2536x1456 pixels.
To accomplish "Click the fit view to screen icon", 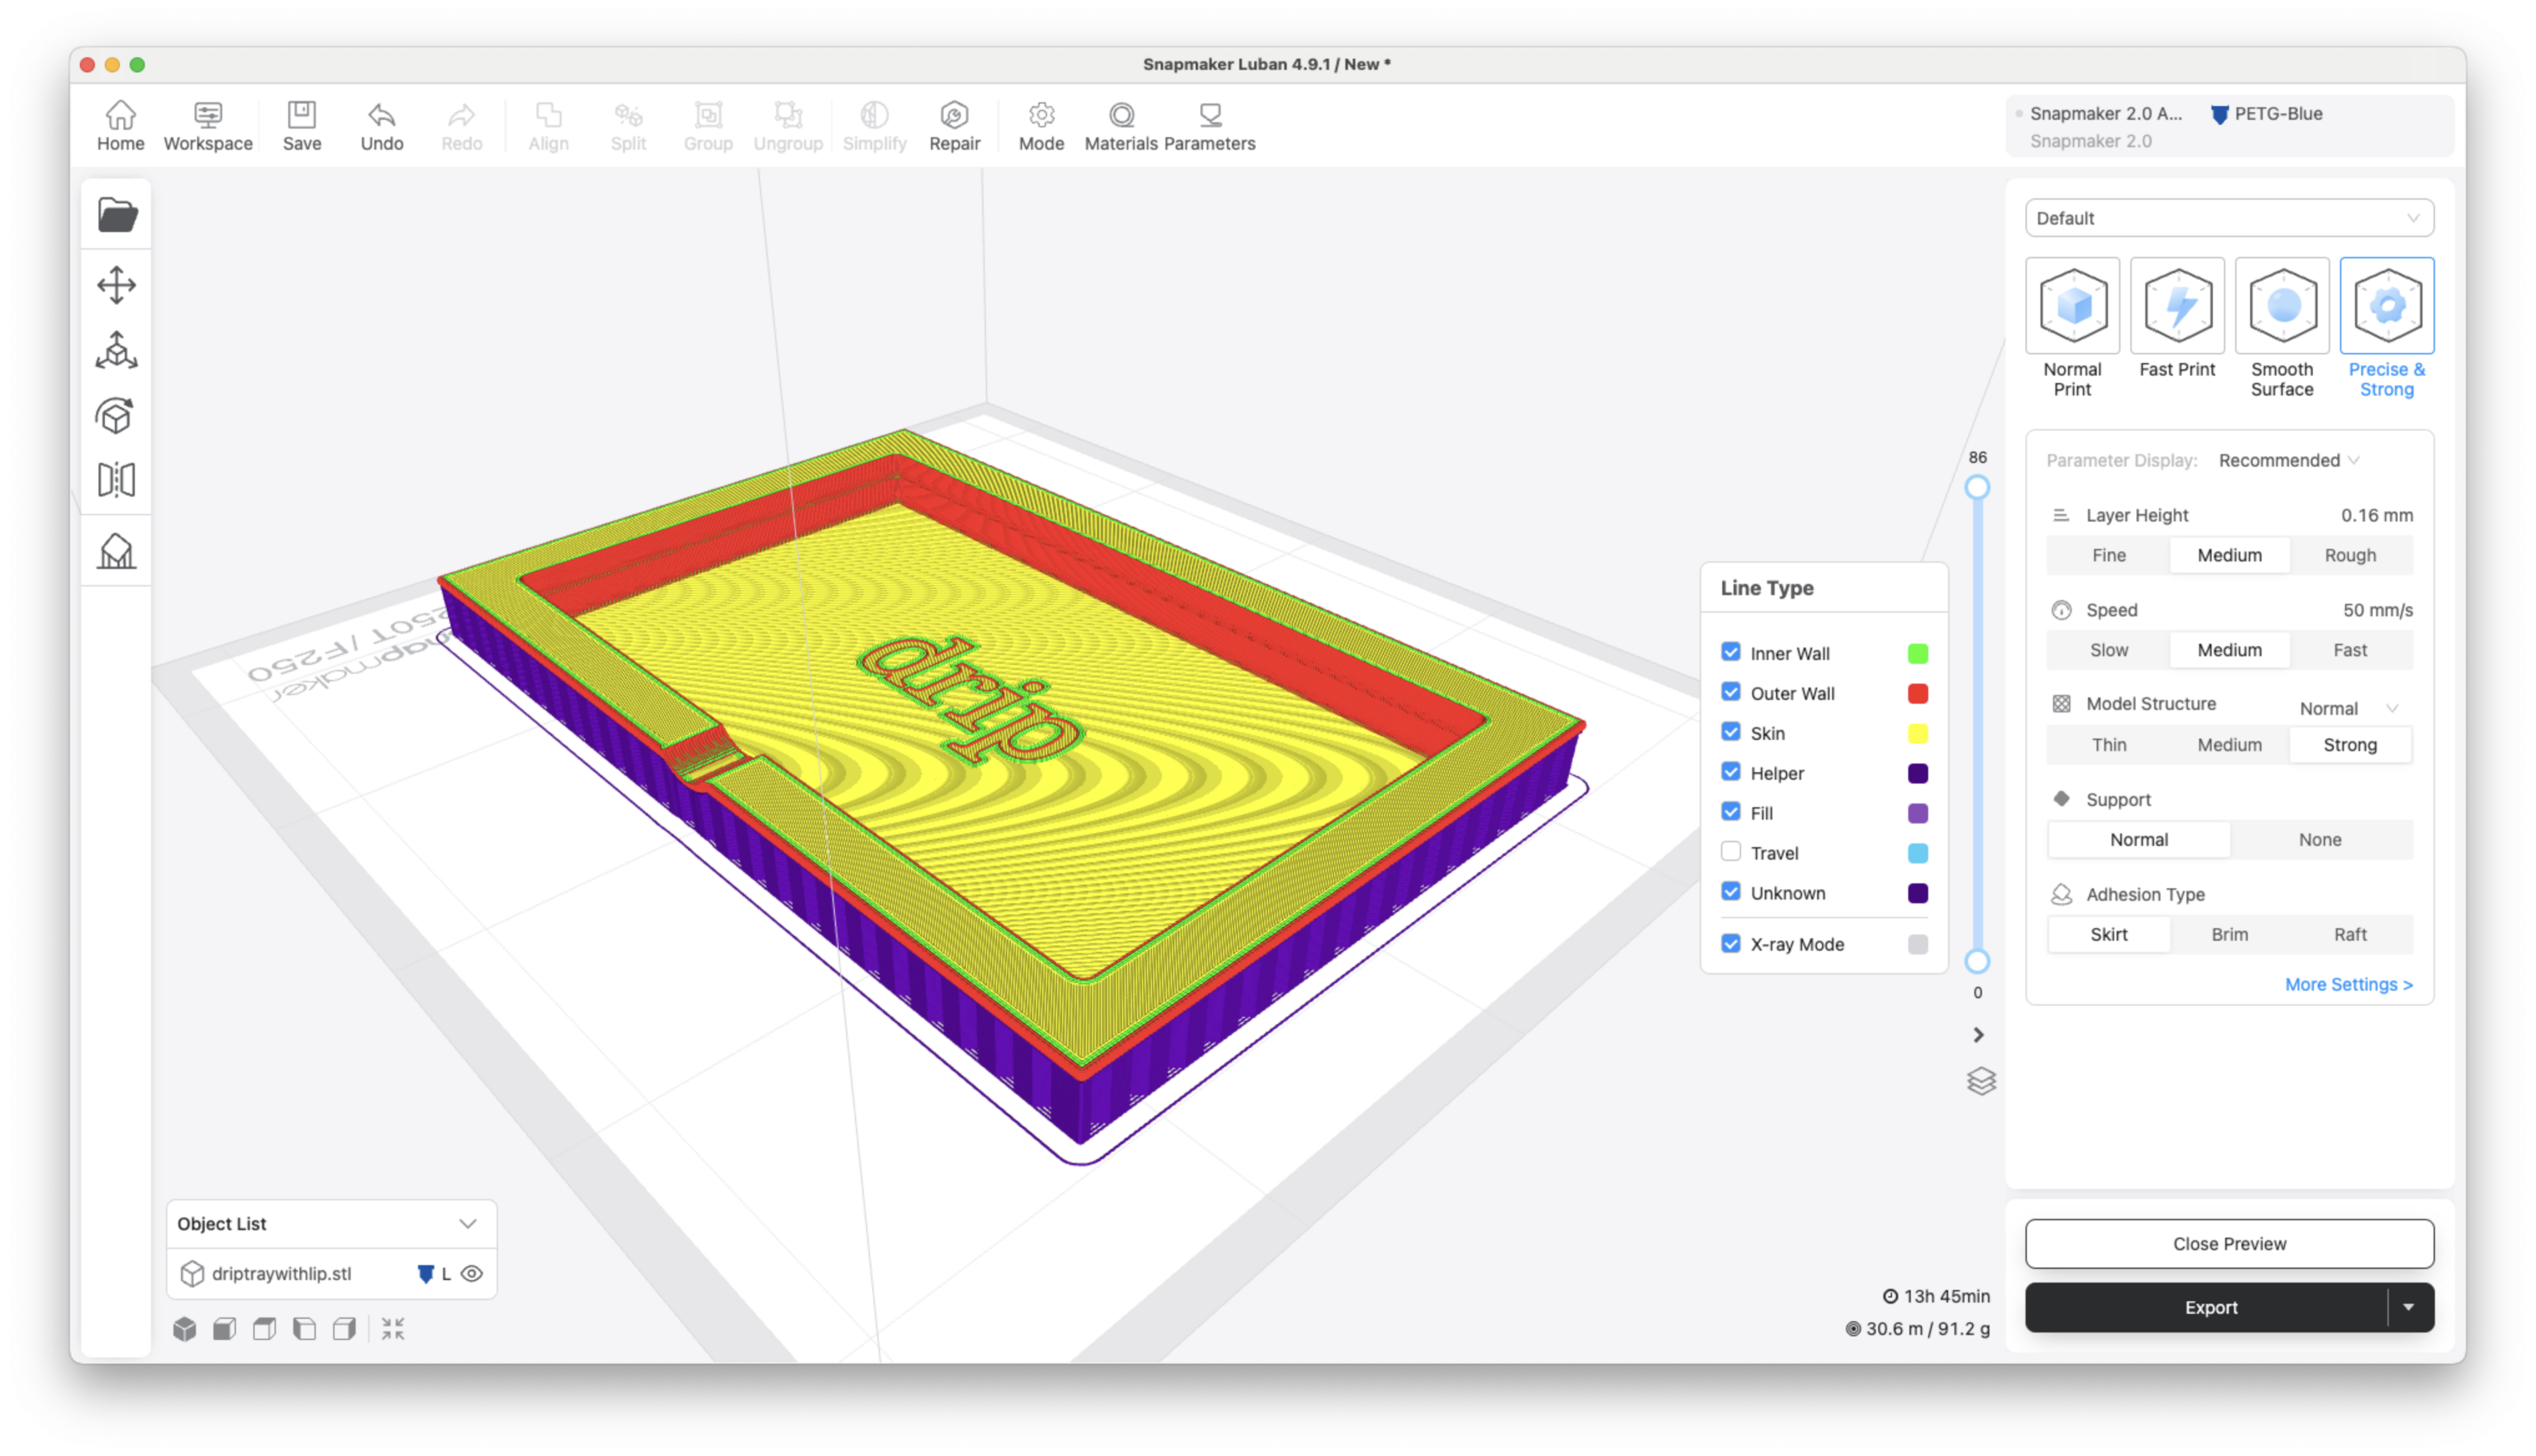I will click(393, 1328).
